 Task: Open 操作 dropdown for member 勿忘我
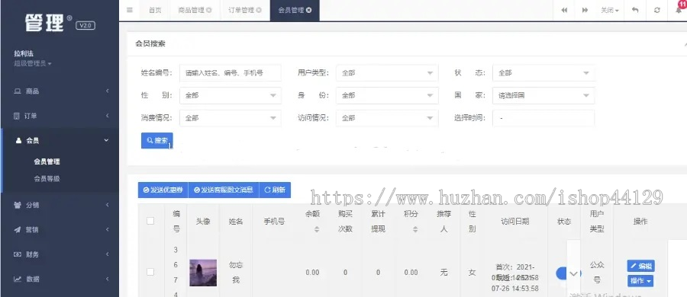click(x=640, y=281)
